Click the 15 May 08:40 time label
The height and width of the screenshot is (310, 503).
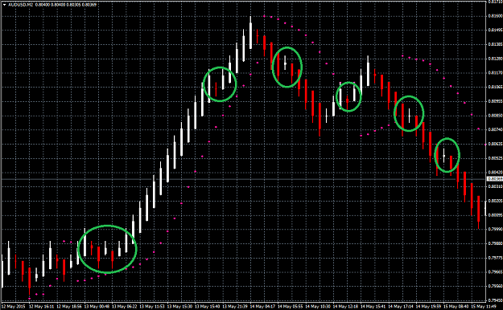(456, 307)
